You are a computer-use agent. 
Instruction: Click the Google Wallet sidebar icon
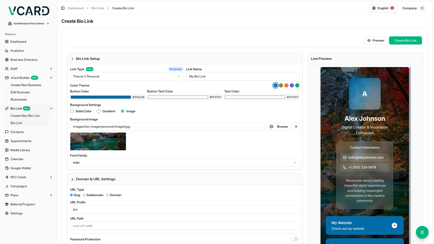[x=7, y=168]
